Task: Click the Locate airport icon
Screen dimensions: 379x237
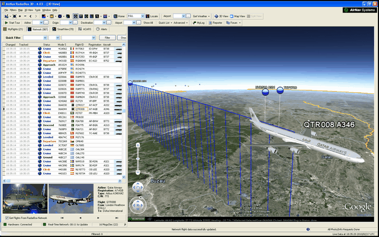Action: 152,16
